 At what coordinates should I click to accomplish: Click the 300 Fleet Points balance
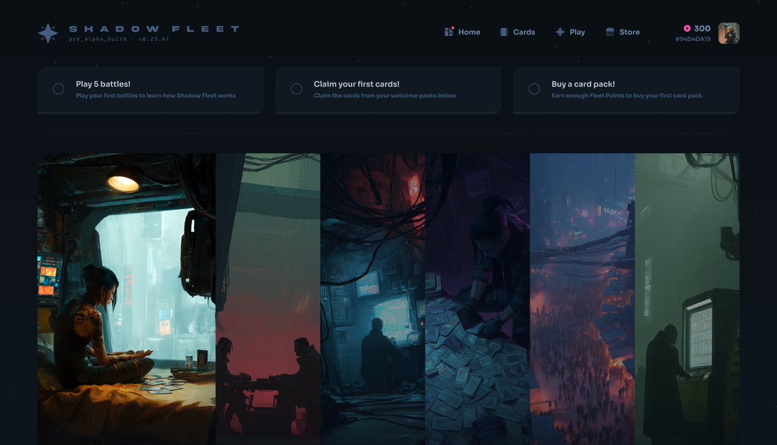coord(702,29)
